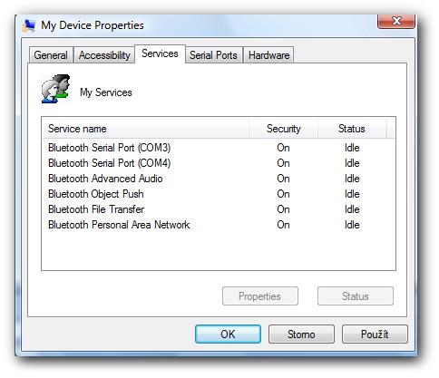The width and height of the screenshot is (439, 378).
Task: Click the My Services users icon
Action: (x=55, y=89)
